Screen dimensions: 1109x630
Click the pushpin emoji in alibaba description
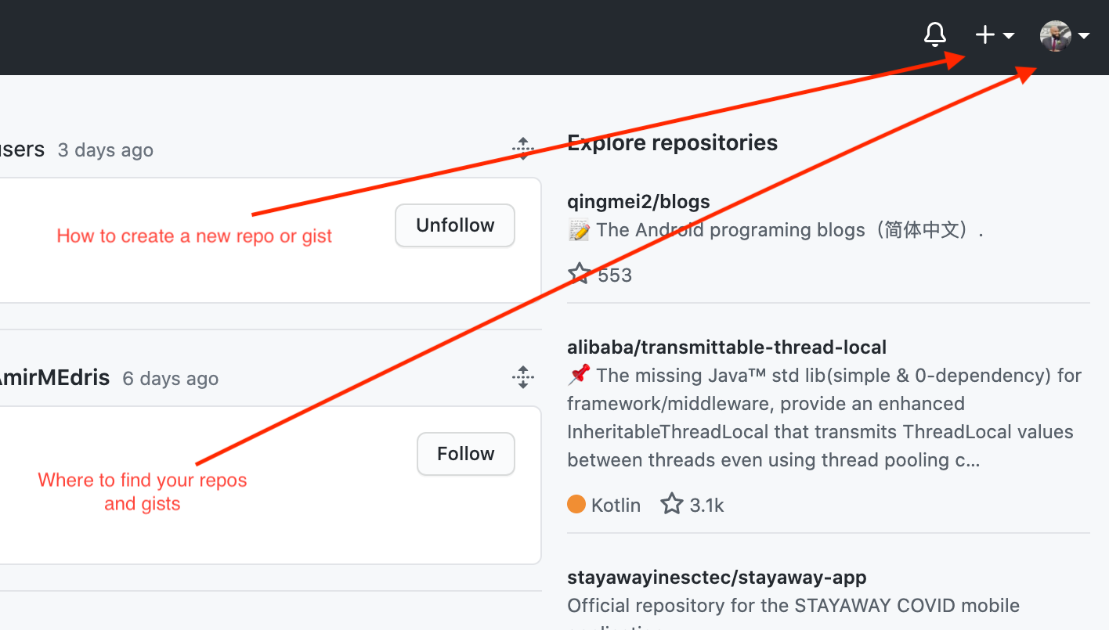[x=578, y=376]
